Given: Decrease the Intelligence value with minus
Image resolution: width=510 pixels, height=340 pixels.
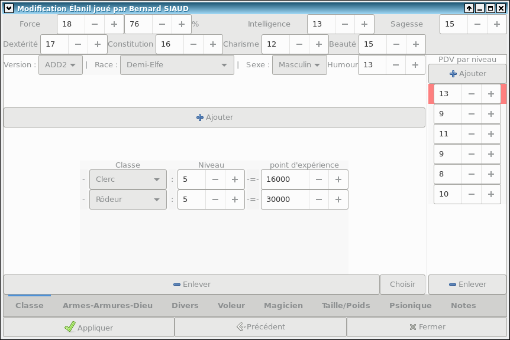Looking at the screenshot, I should (x=345, y=24).
